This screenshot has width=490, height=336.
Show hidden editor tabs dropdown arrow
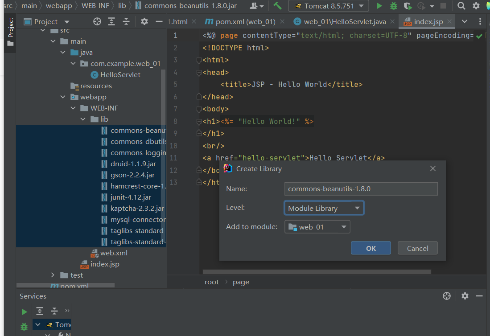[465, 21]
